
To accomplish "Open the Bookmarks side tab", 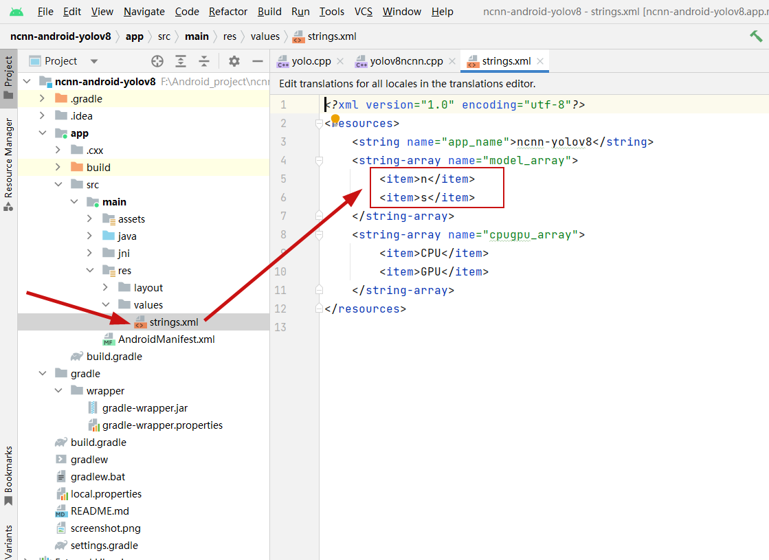I will [x=8, y=475].
